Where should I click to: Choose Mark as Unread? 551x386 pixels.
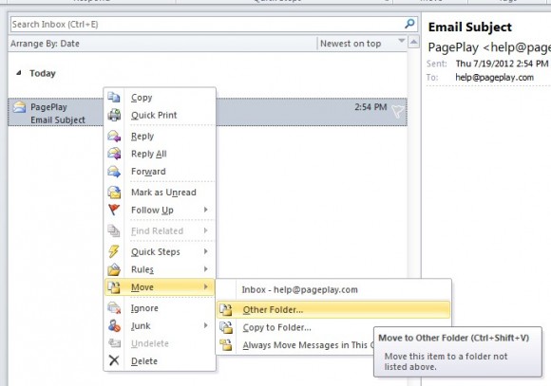tap(160, 192)
